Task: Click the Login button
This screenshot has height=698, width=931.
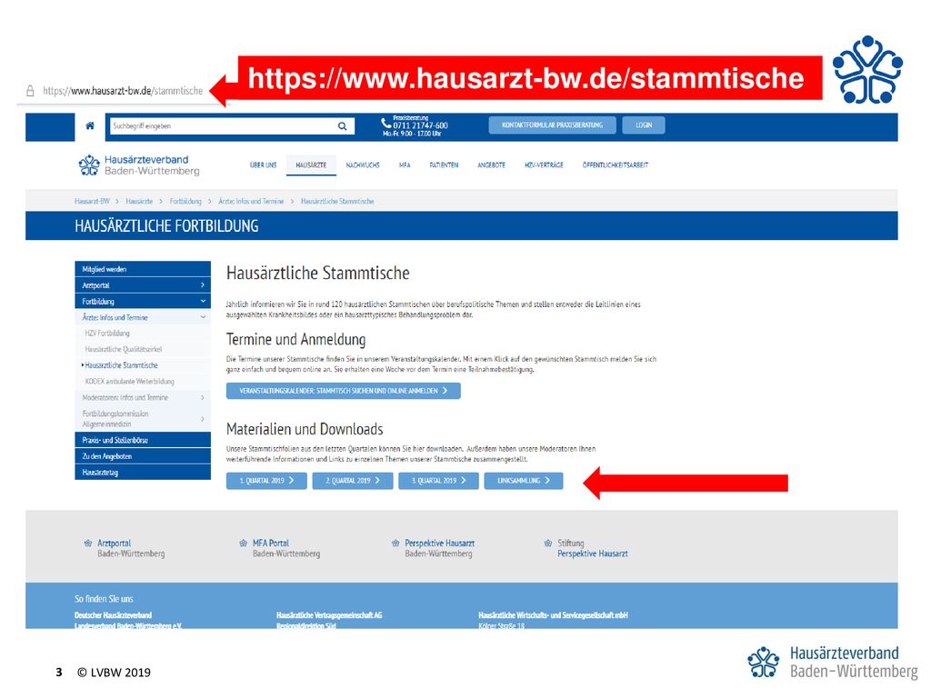Action: point(644,125)
